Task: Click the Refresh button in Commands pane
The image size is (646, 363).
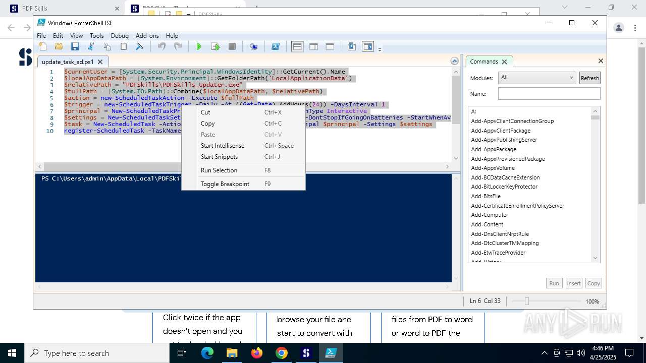Action: (589, 78)
